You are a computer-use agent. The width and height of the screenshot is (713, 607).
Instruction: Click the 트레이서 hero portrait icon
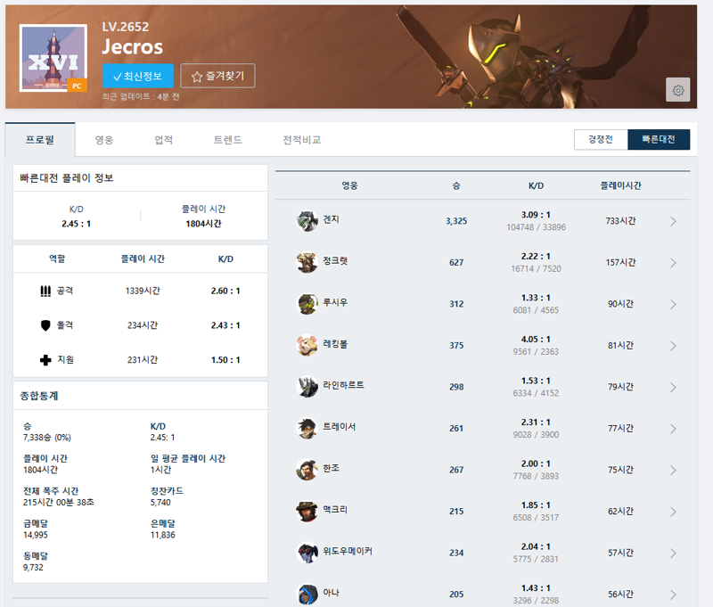pos(307,429)
